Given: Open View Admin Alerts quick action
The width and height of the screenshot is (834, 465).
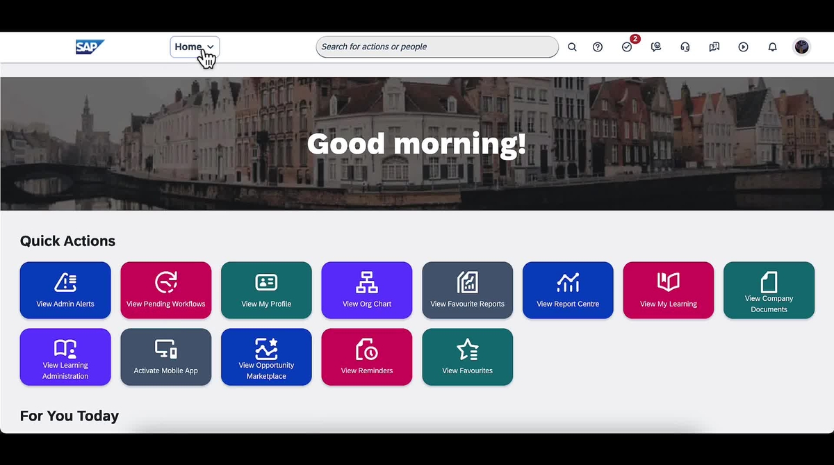Looking at the screenshot, I should [x=65, y=291].
